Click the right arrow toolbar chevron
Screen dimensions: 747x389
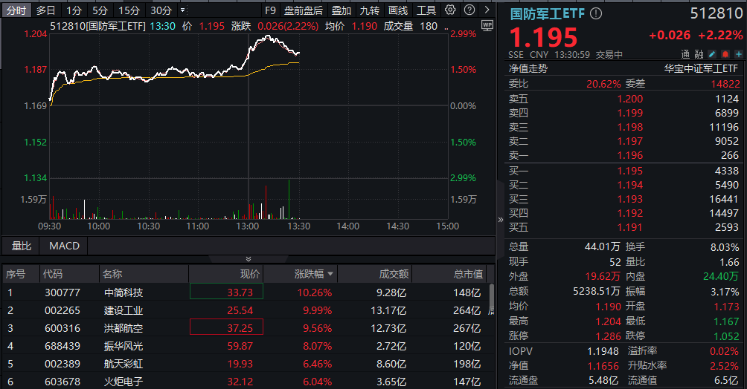point(487,10)
